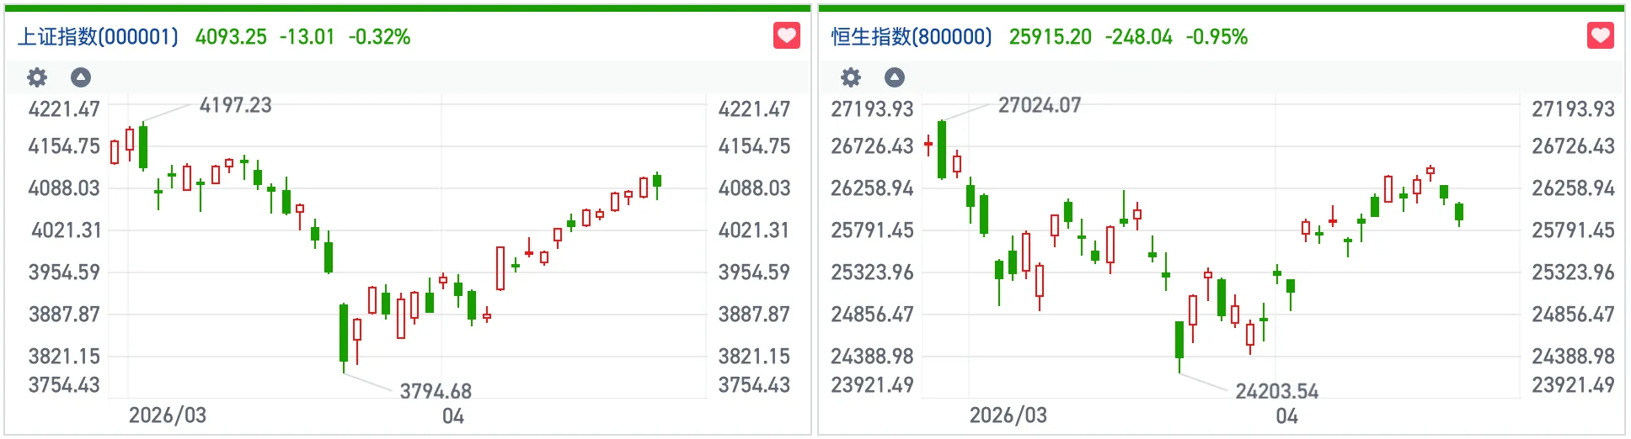Select the last candlestick on 上证指数 chart
This screenshot has width=1631, height=439.
[657, 182]
